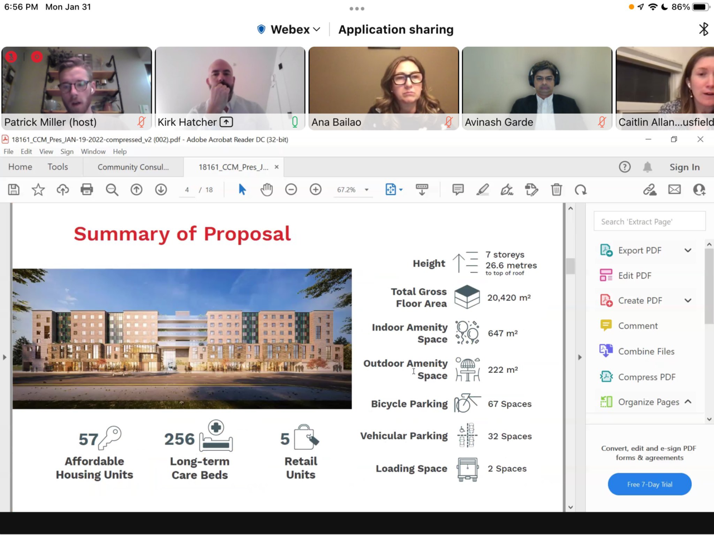Zoom out with the minus circle icon
The width and height of the screenshot is (714, 535).
pos(291,189)
